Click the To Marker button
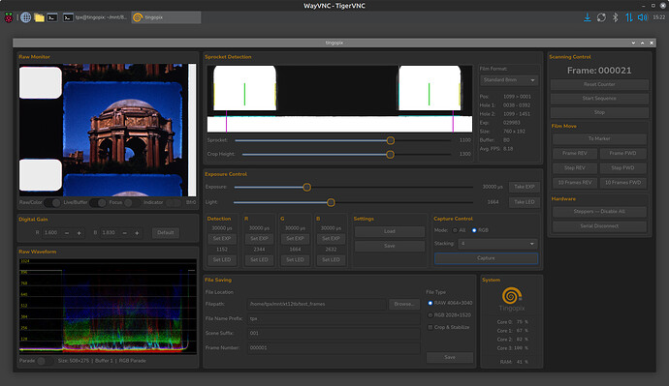The height and width of the screenshot is (386, 669). (599, 138)
